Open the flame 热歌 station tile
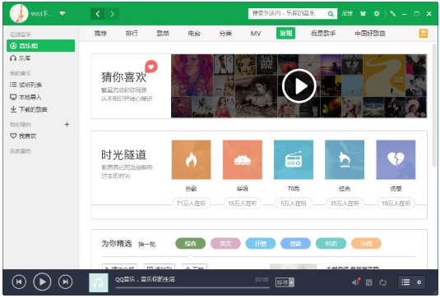This screenshot has height=298, width=440. (191, 159)
